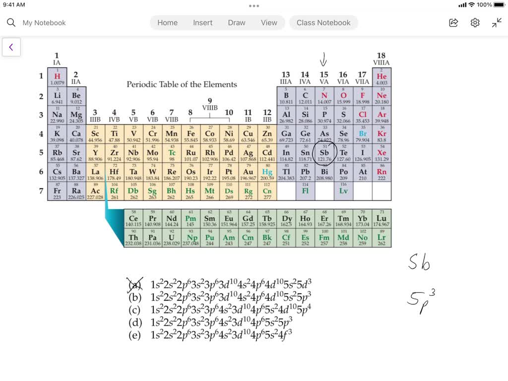Switch to the Insert tab
This screenshot has height=381, width=508.
click(202, 22)
